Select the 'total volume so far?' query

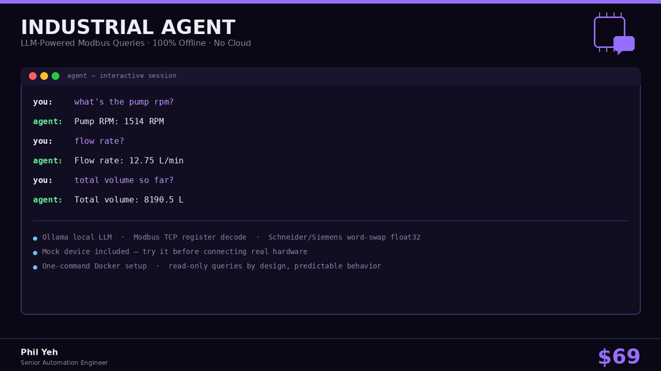(x=124, y=180)
